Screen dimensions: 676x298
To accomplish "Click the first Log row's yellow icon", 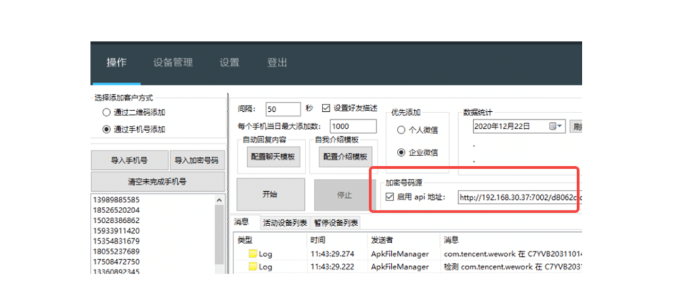I will click(x=253, y=254).
